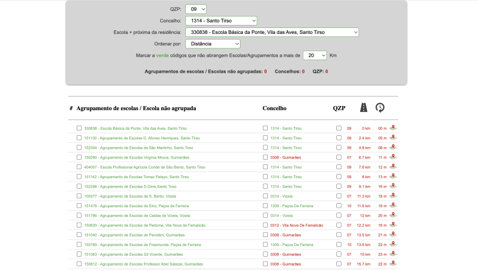This screenshot has height=271, width=478.
Task: Open the QZP dropdown showing 09
Action: pos(196,9)
